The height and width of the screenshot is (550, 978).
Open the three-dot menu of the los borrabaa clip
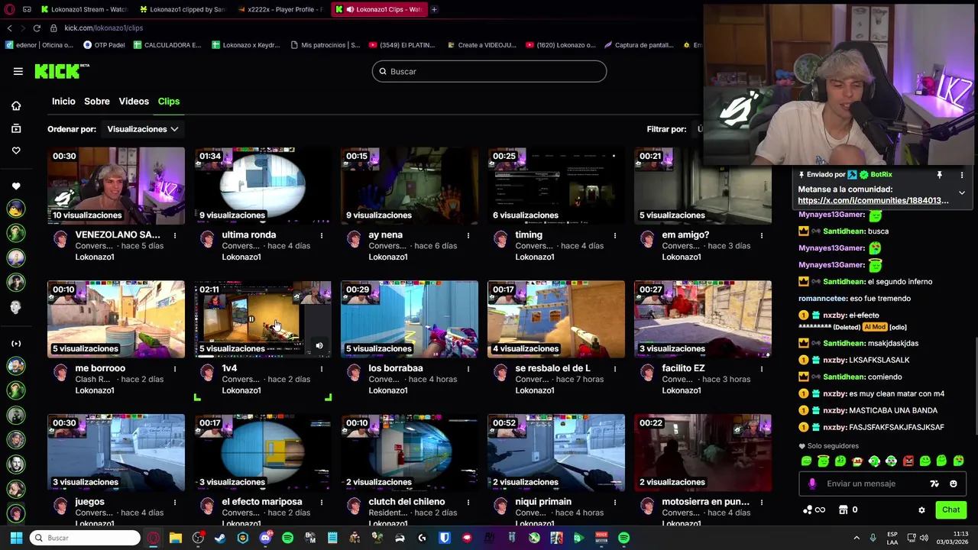(x=468, y=369)
